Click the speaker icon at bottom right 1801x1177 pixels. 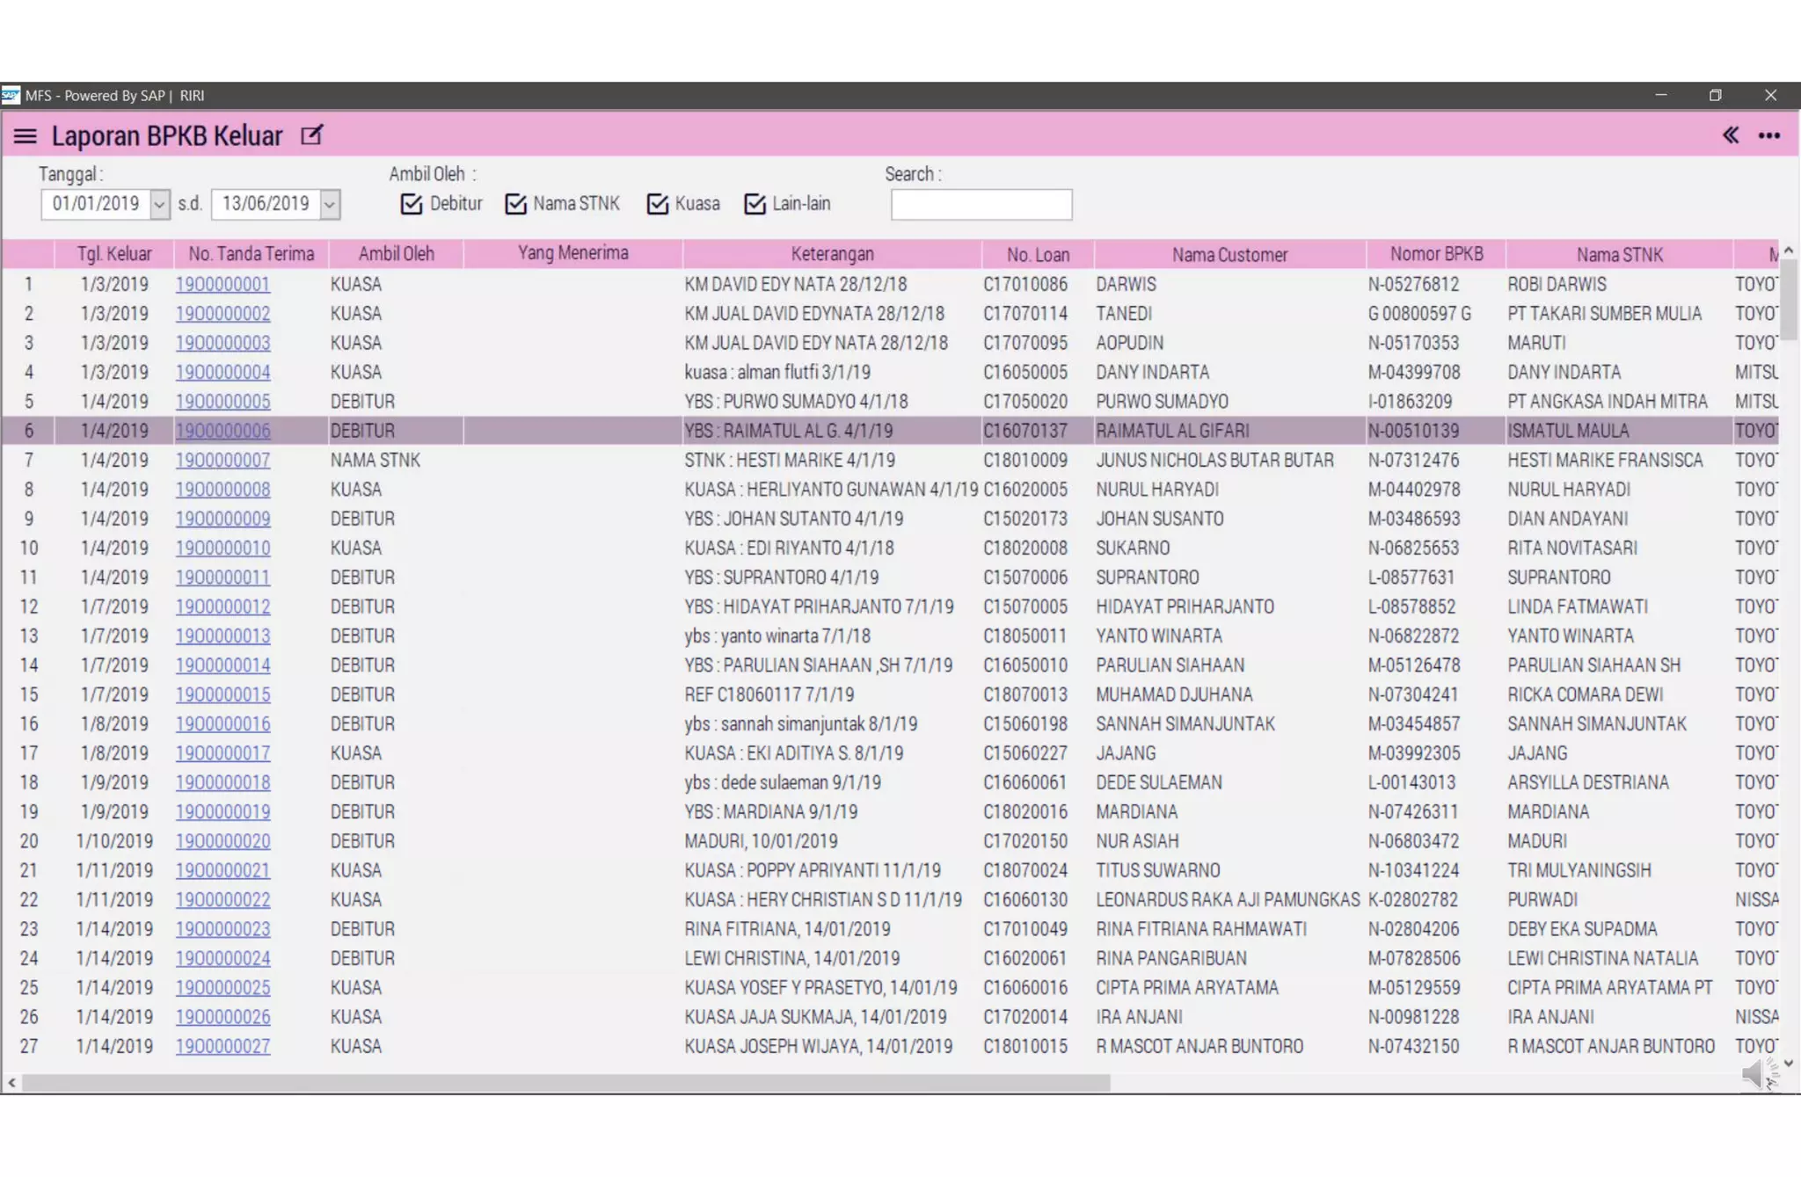point(1755,1073)
